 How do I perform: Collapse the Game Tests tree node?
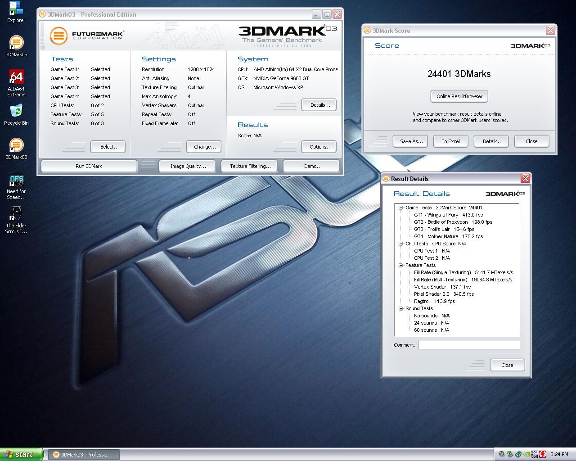click(x=400, y=208)
